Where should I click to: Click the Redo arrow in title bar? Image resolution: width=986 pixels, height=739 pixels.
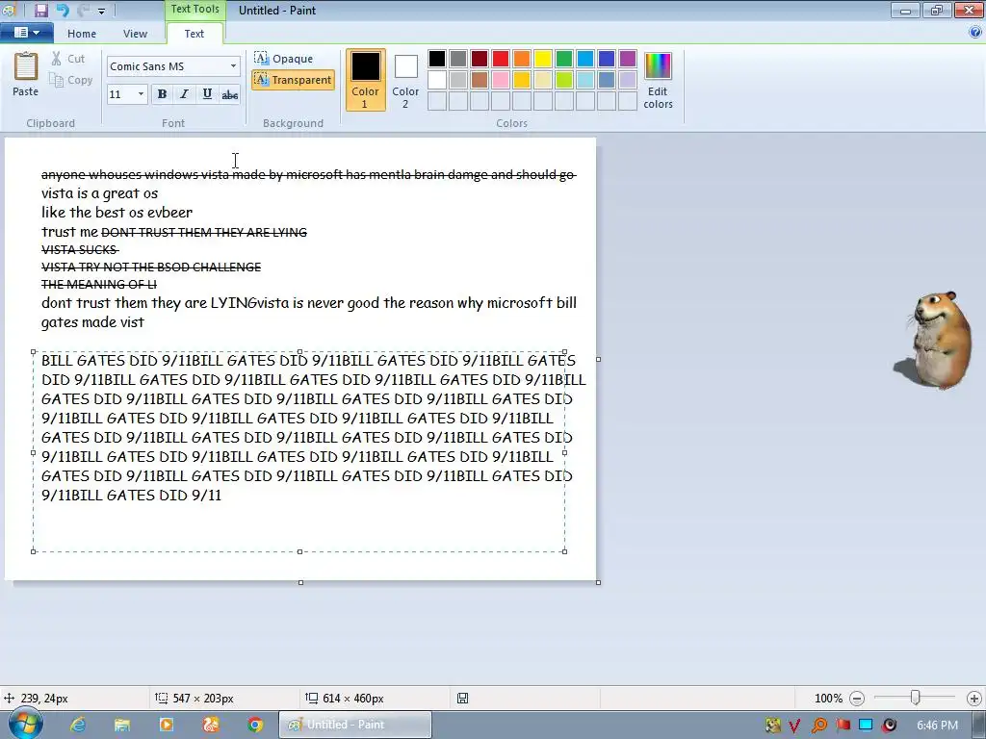click(83, 10)
